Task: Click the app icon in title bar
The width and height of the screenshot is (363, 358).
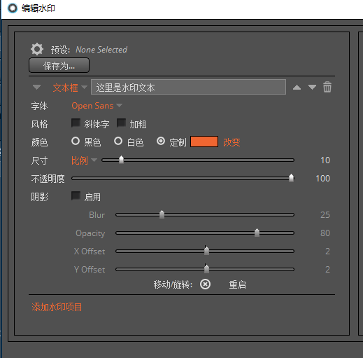Action: [x=13, y=8]
